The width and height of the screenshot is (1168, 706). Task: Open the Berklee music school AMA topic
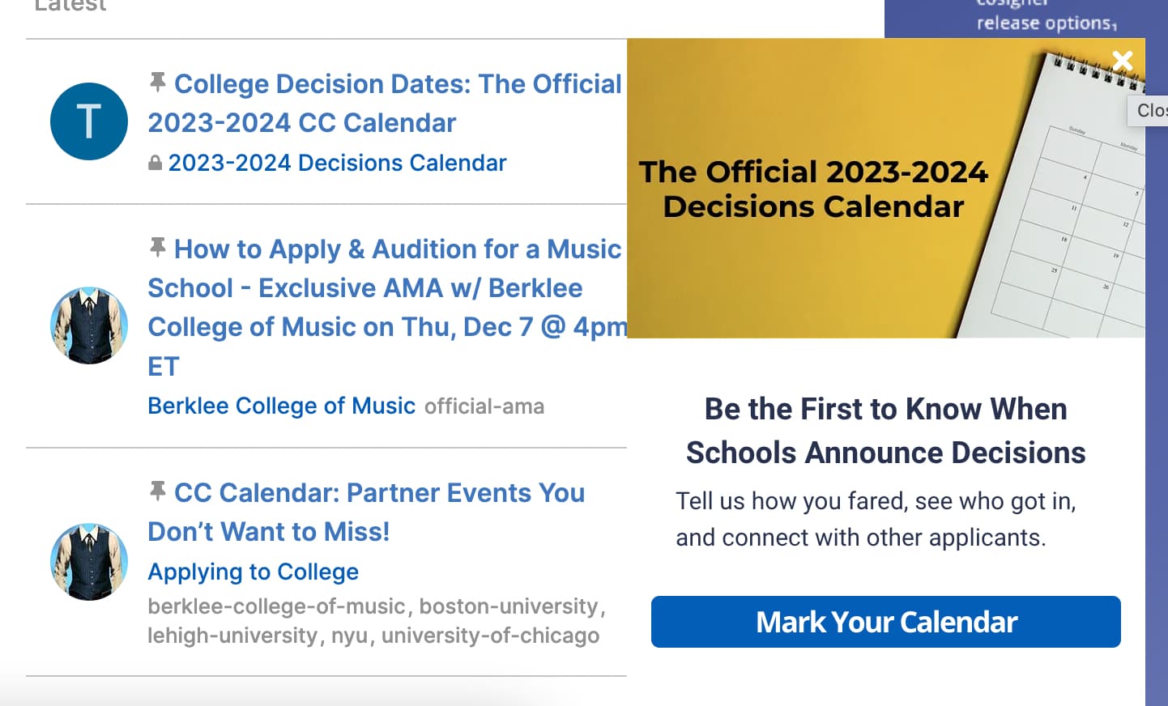[387, 308]
